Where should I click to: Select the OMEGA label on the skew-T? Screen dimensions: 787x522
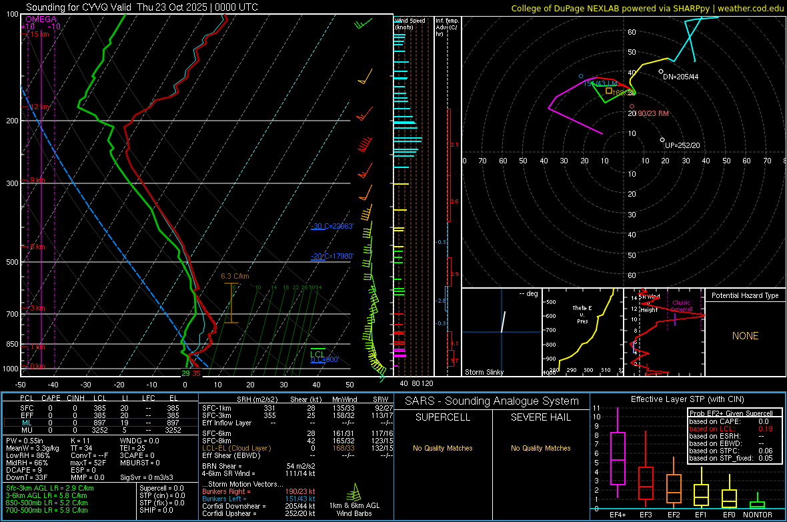(41, 19)
